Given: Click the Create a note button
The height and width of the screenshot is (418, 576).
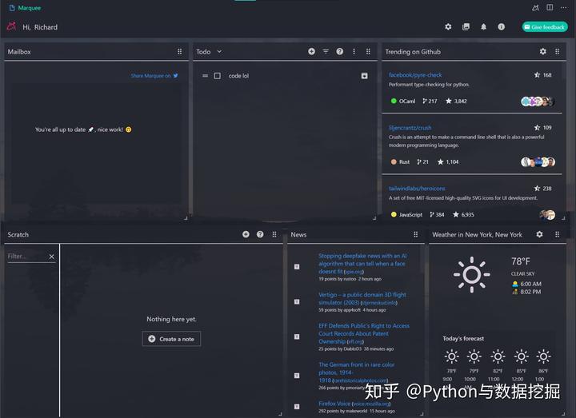Looking at the screenshot, I should (x=171, y=339).
